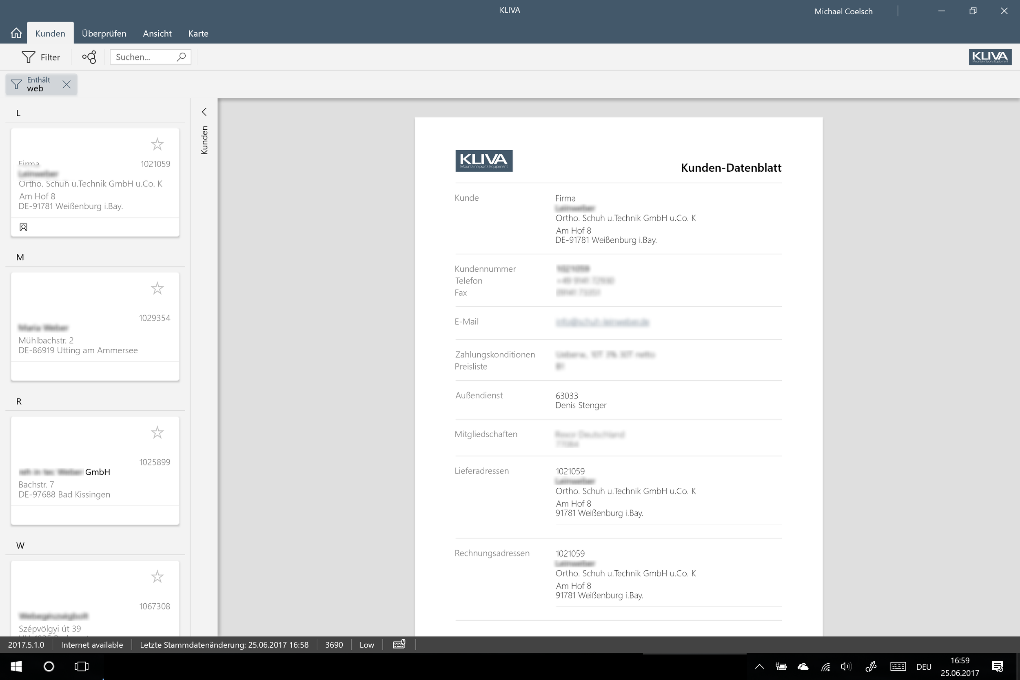Open the Überprüfen tab
This screenshot has width=1020, height=680.
[104, 33]
